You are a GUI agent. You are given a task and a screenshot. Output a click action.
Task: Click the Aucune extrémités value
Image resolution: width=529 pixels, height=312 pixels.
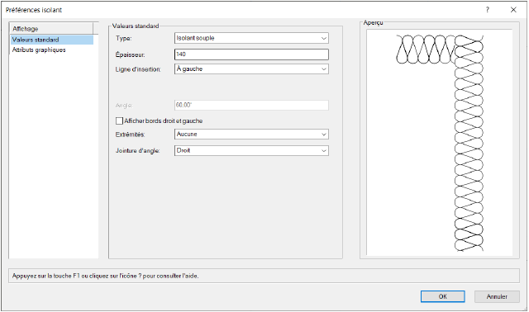(187, 134)
